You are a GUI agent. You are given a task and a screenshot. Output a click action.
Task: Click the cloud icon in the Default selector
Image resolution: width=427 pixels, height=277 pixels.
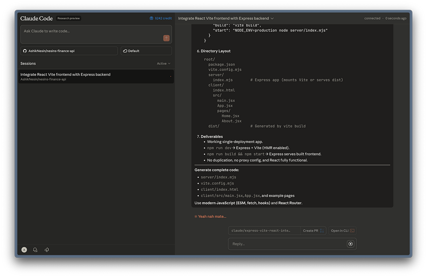tap(125, 51)
